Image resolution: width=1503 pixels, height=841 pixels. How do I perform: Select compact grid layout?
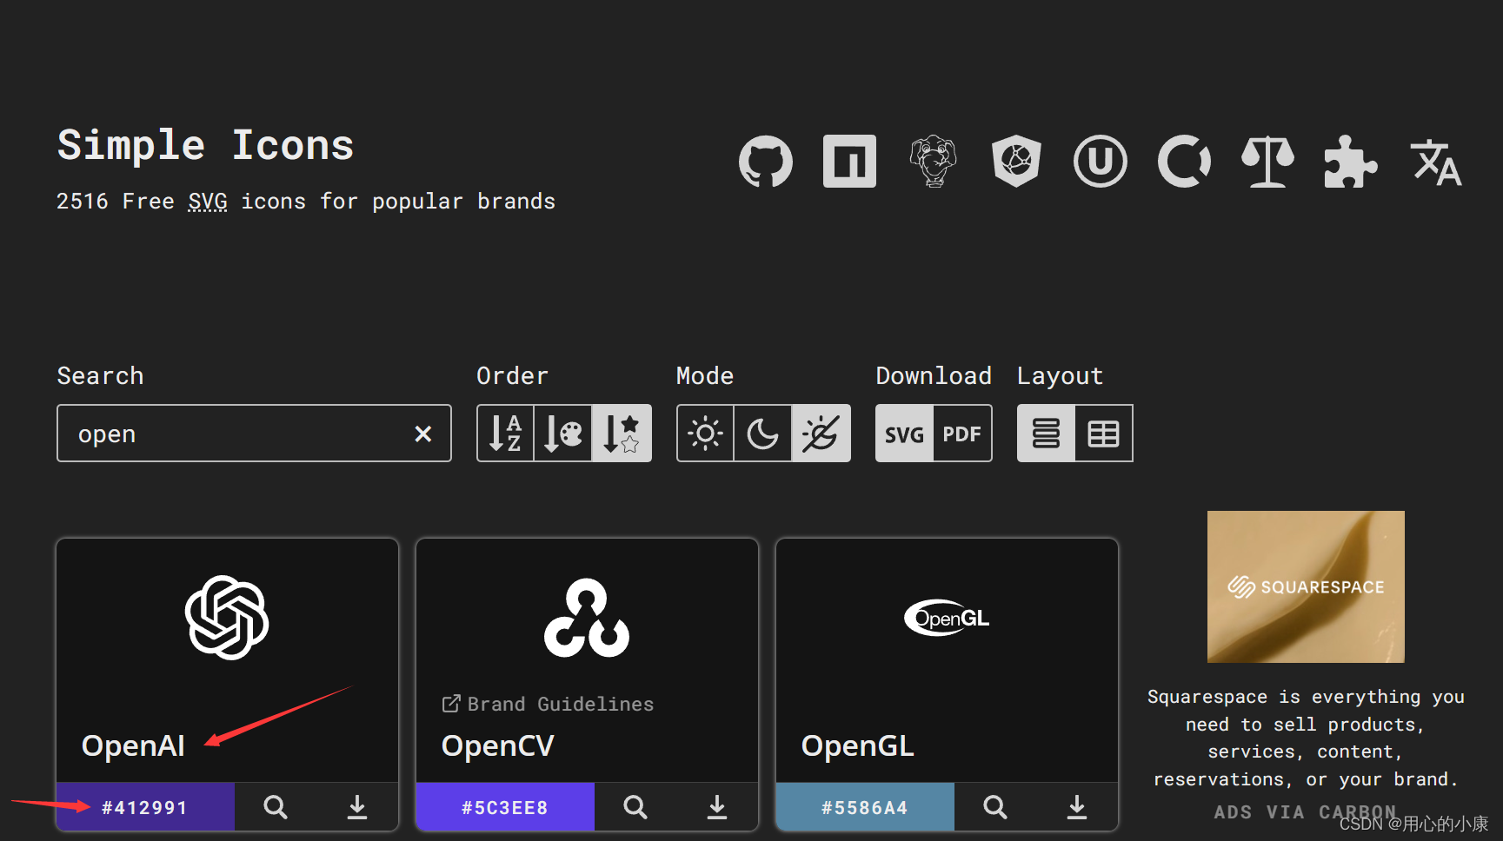coord(1104,433)
